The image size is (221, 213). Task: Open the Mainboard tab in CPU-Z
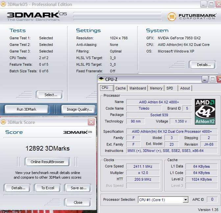coord(138,88)
